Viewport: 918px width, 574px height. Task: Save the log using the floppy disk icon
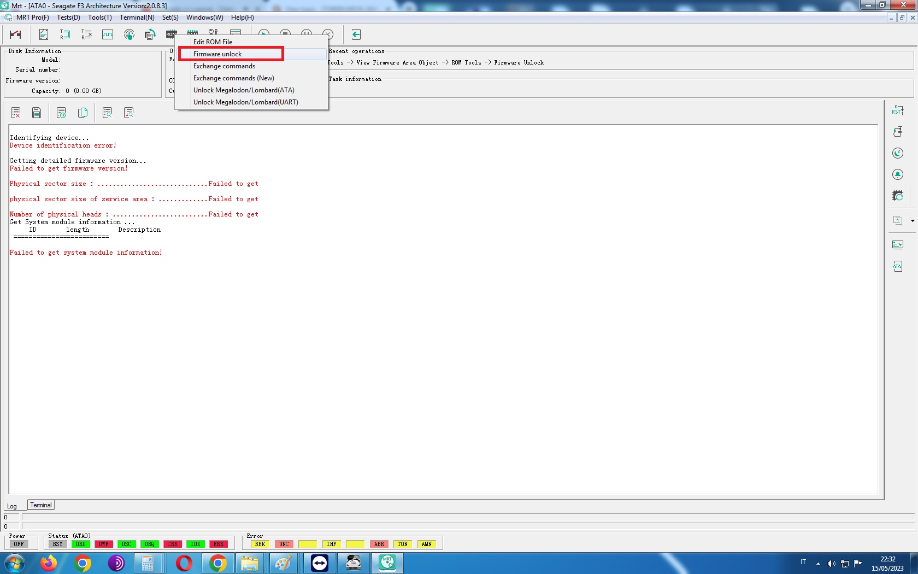point(37,113)
